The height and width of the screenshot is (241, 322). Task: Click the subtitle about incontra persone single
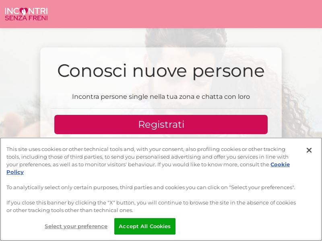click(x=161, y=97)
